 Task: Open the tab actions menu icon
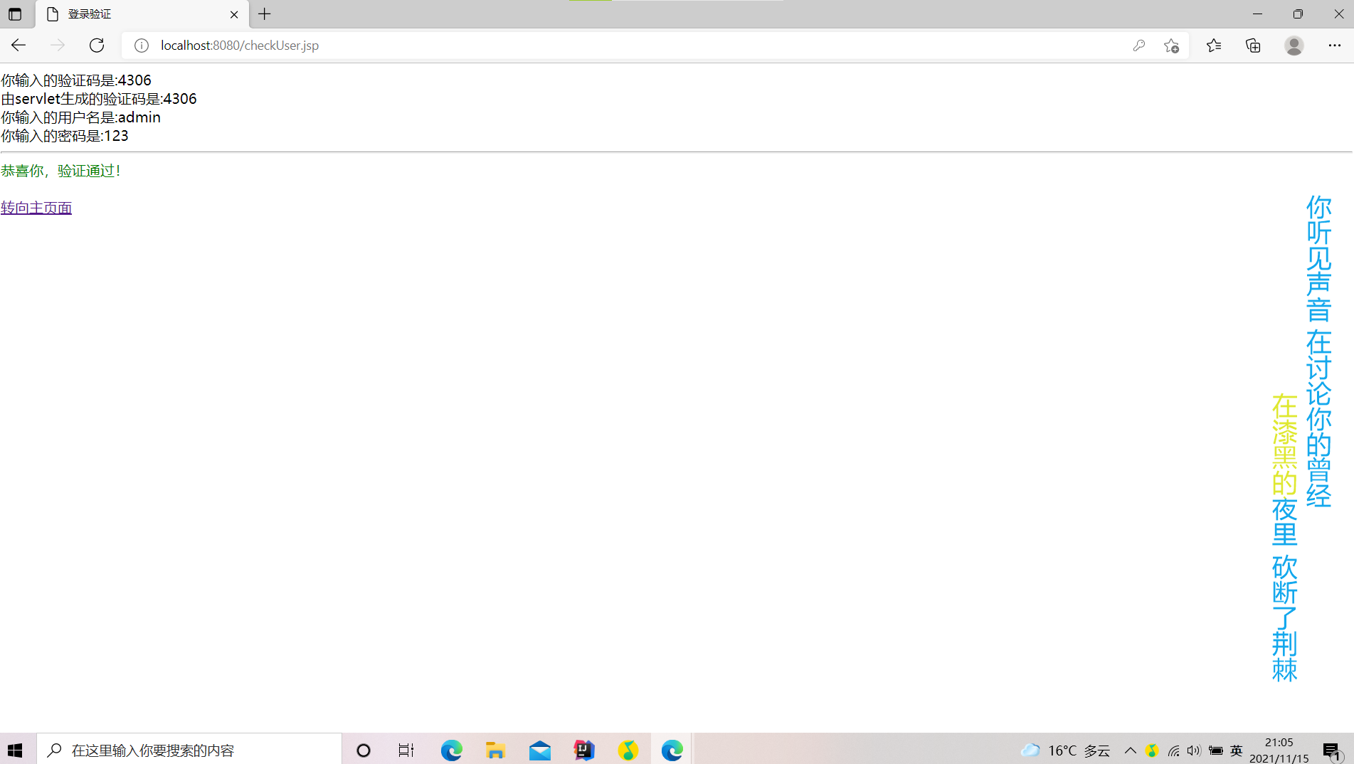pos(15,14)
